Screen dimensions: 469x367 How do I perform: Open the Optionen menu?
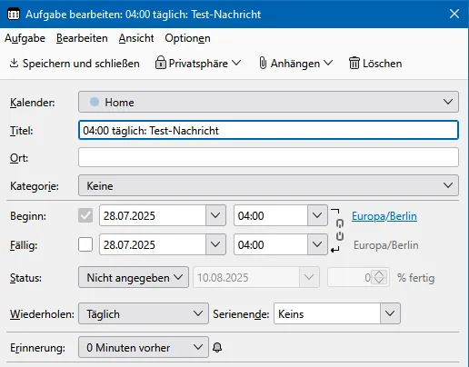pos(187,38)
